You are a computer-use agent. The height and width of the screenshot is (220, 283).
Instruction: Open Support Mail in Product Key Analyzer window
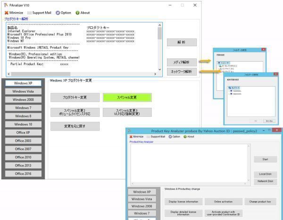[156, 137]
